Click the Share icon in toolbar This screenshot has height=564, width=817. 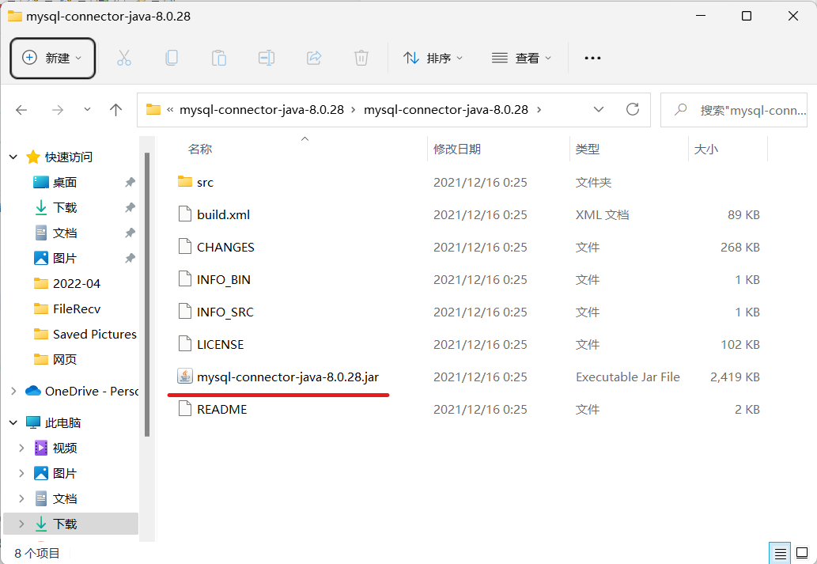coord(314,58)
